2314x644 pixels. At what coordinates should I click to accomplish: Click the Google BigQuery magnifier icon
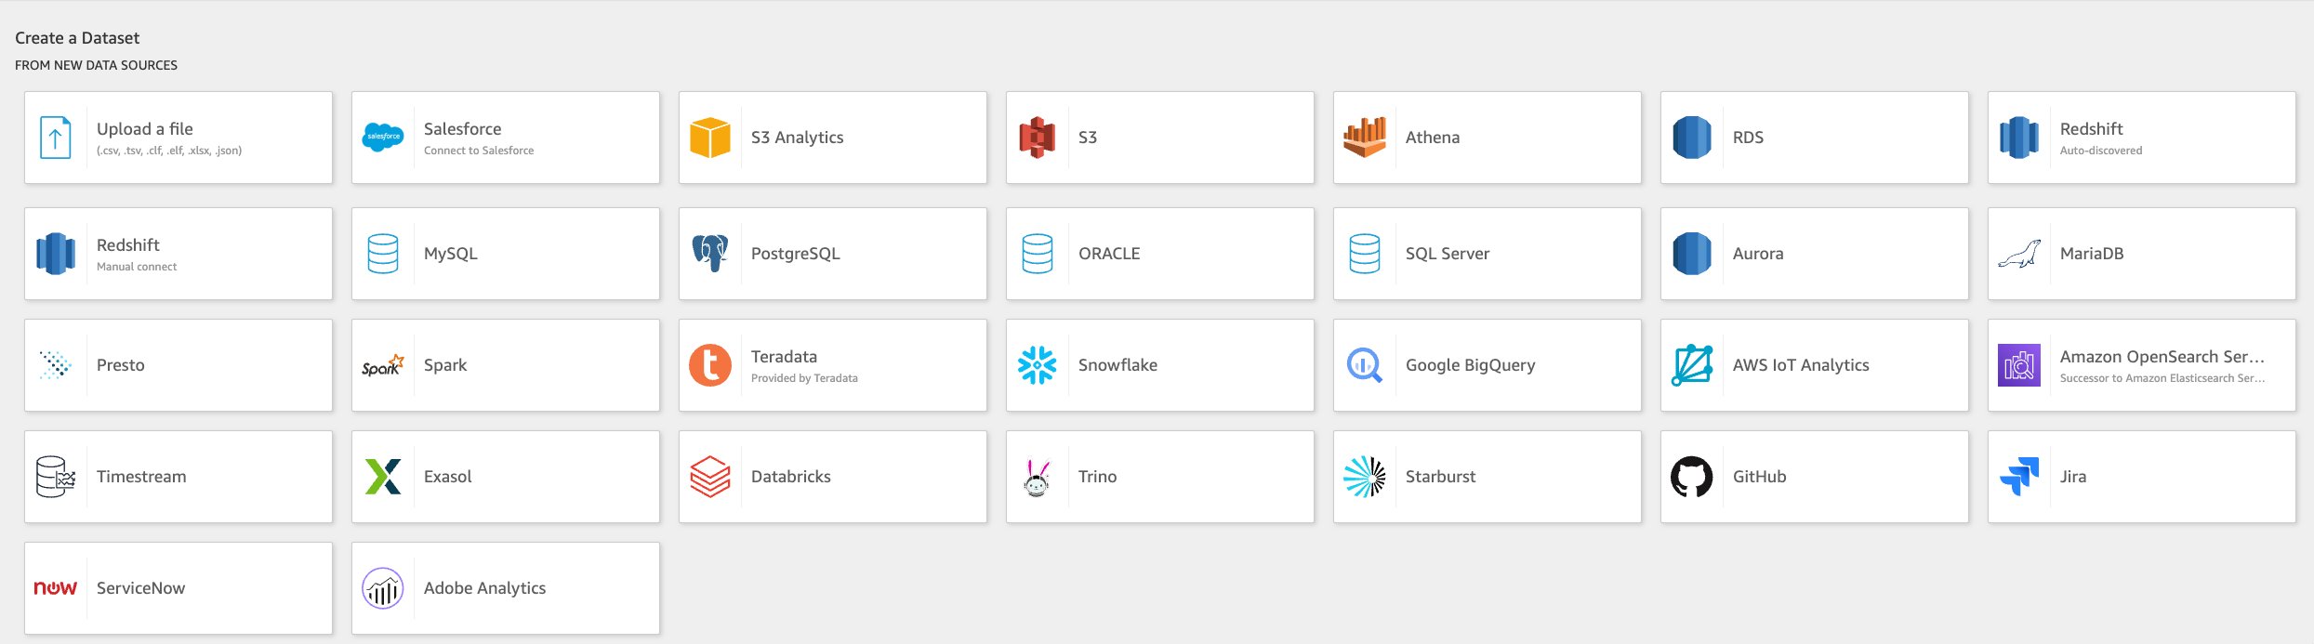pyautogui.click(x=1365, y=365)
